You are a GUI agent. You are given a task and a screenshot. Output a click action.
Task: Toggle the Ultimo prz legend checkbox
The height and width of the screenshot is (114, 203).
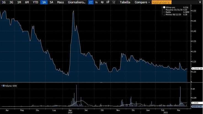(164, 7)
